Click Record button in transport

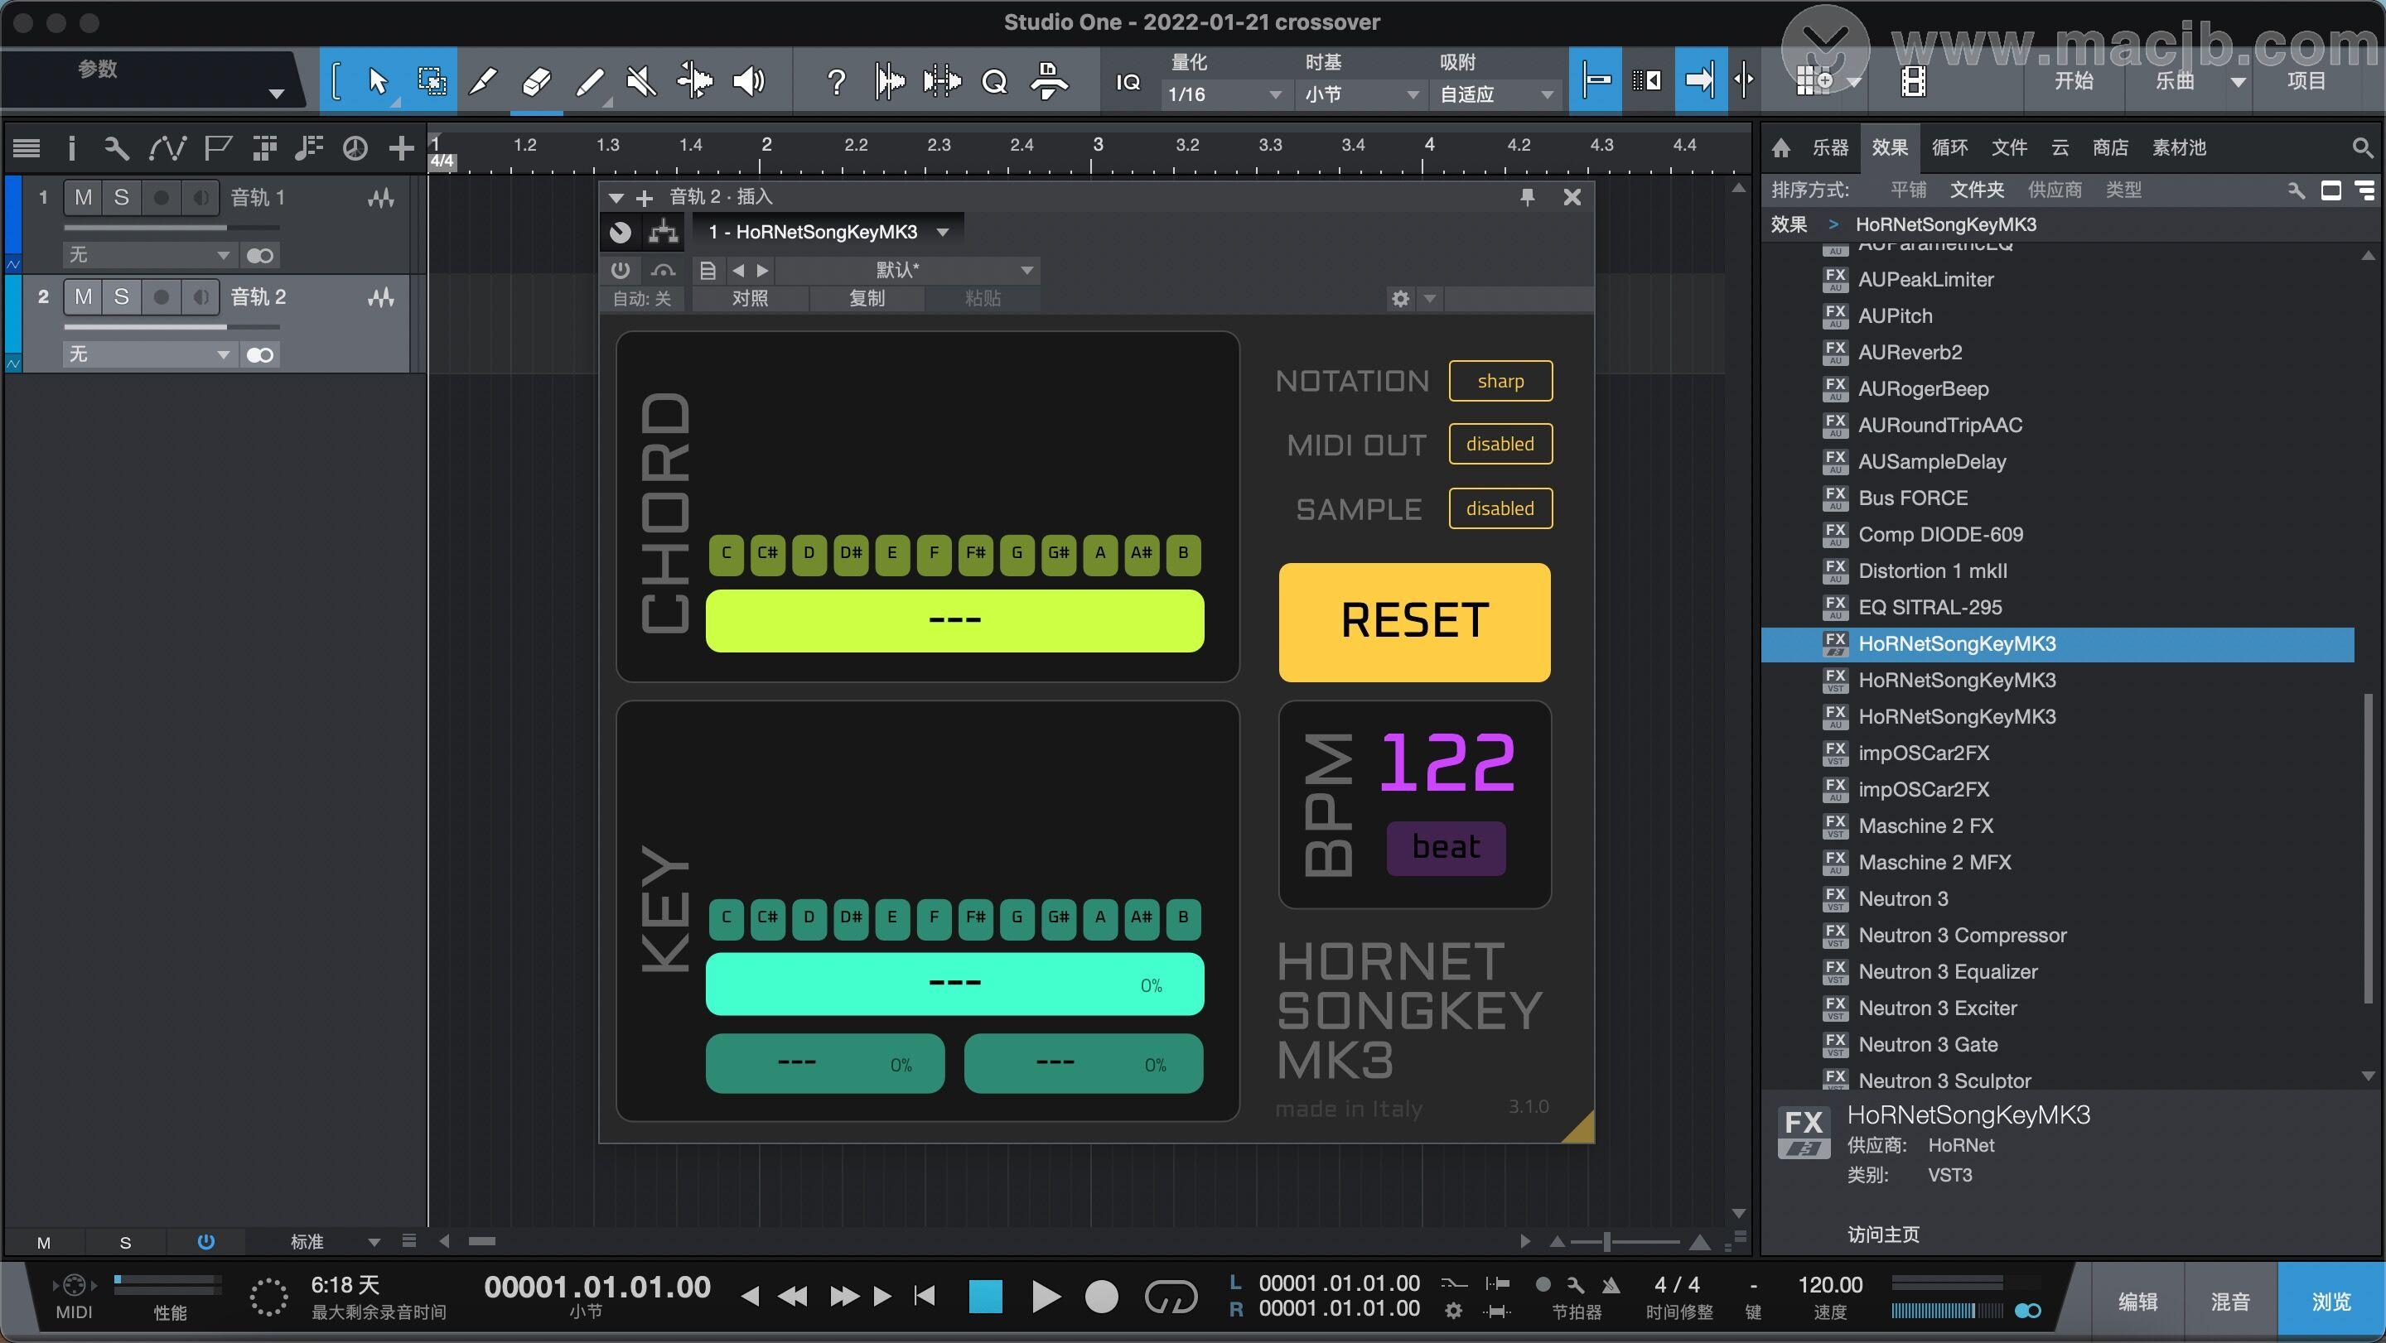click(1101, 1297)
